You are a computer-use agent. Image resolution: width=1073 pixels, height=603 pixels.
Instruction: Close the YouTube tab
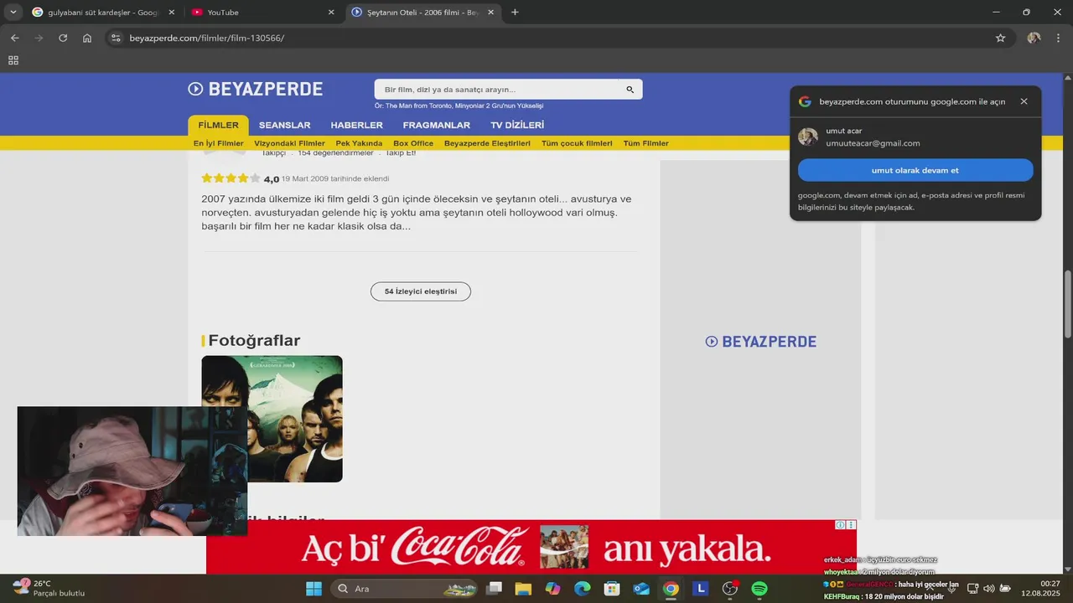click(331, 13)
